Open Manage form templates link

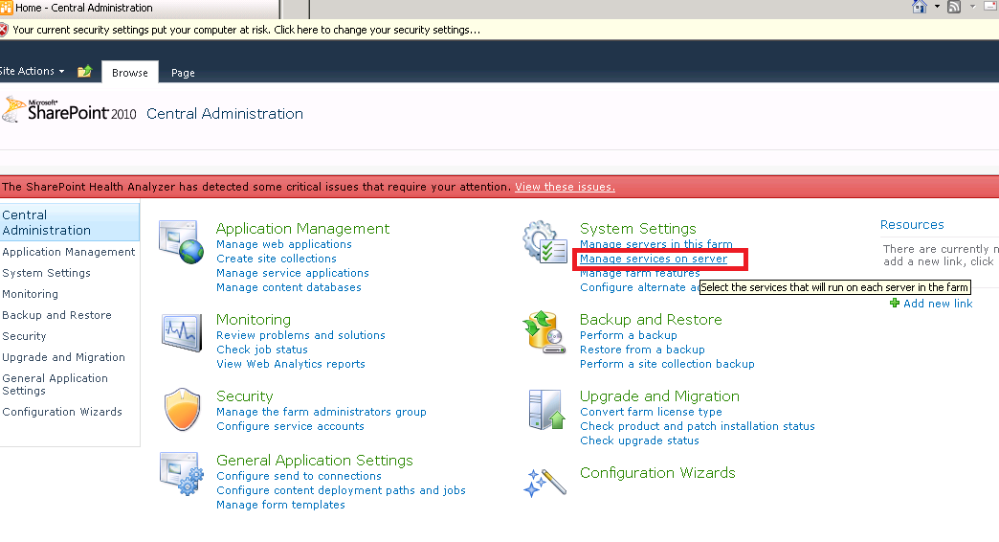click(x=280, y=505)
